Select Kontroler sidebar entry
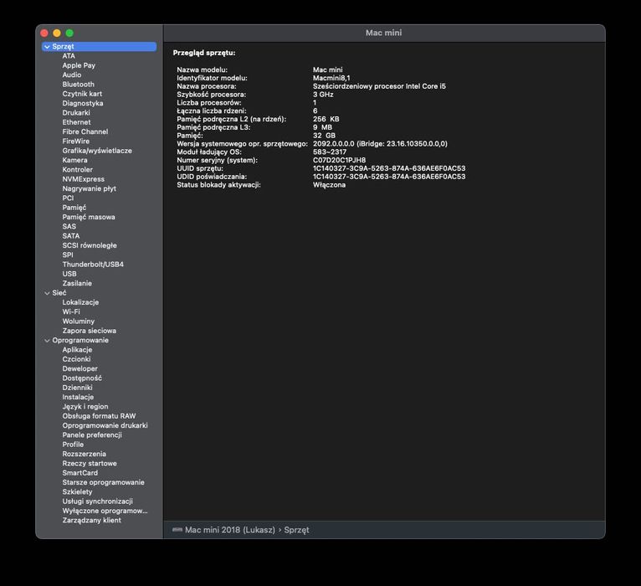The image size is (641, 586). 77,170
